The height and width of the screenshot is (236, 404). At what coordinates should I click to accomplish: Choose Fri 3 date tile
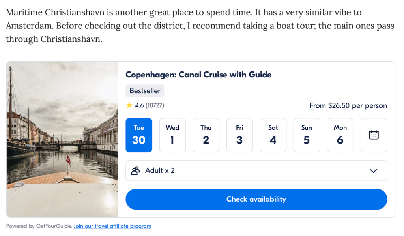pyautogui.click(x=239, y=135)
